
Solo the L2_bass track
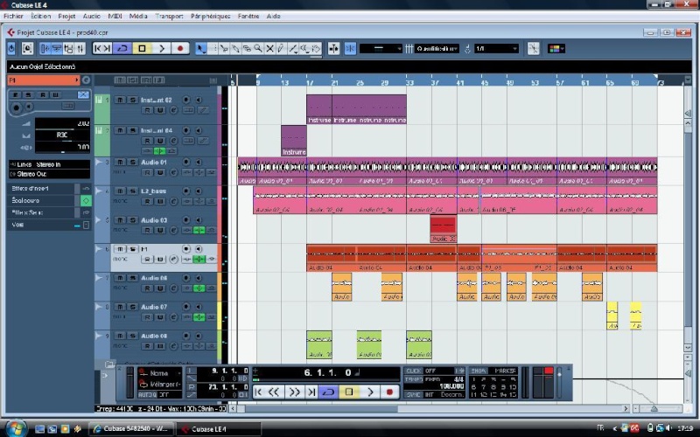[x=133, y=191]
